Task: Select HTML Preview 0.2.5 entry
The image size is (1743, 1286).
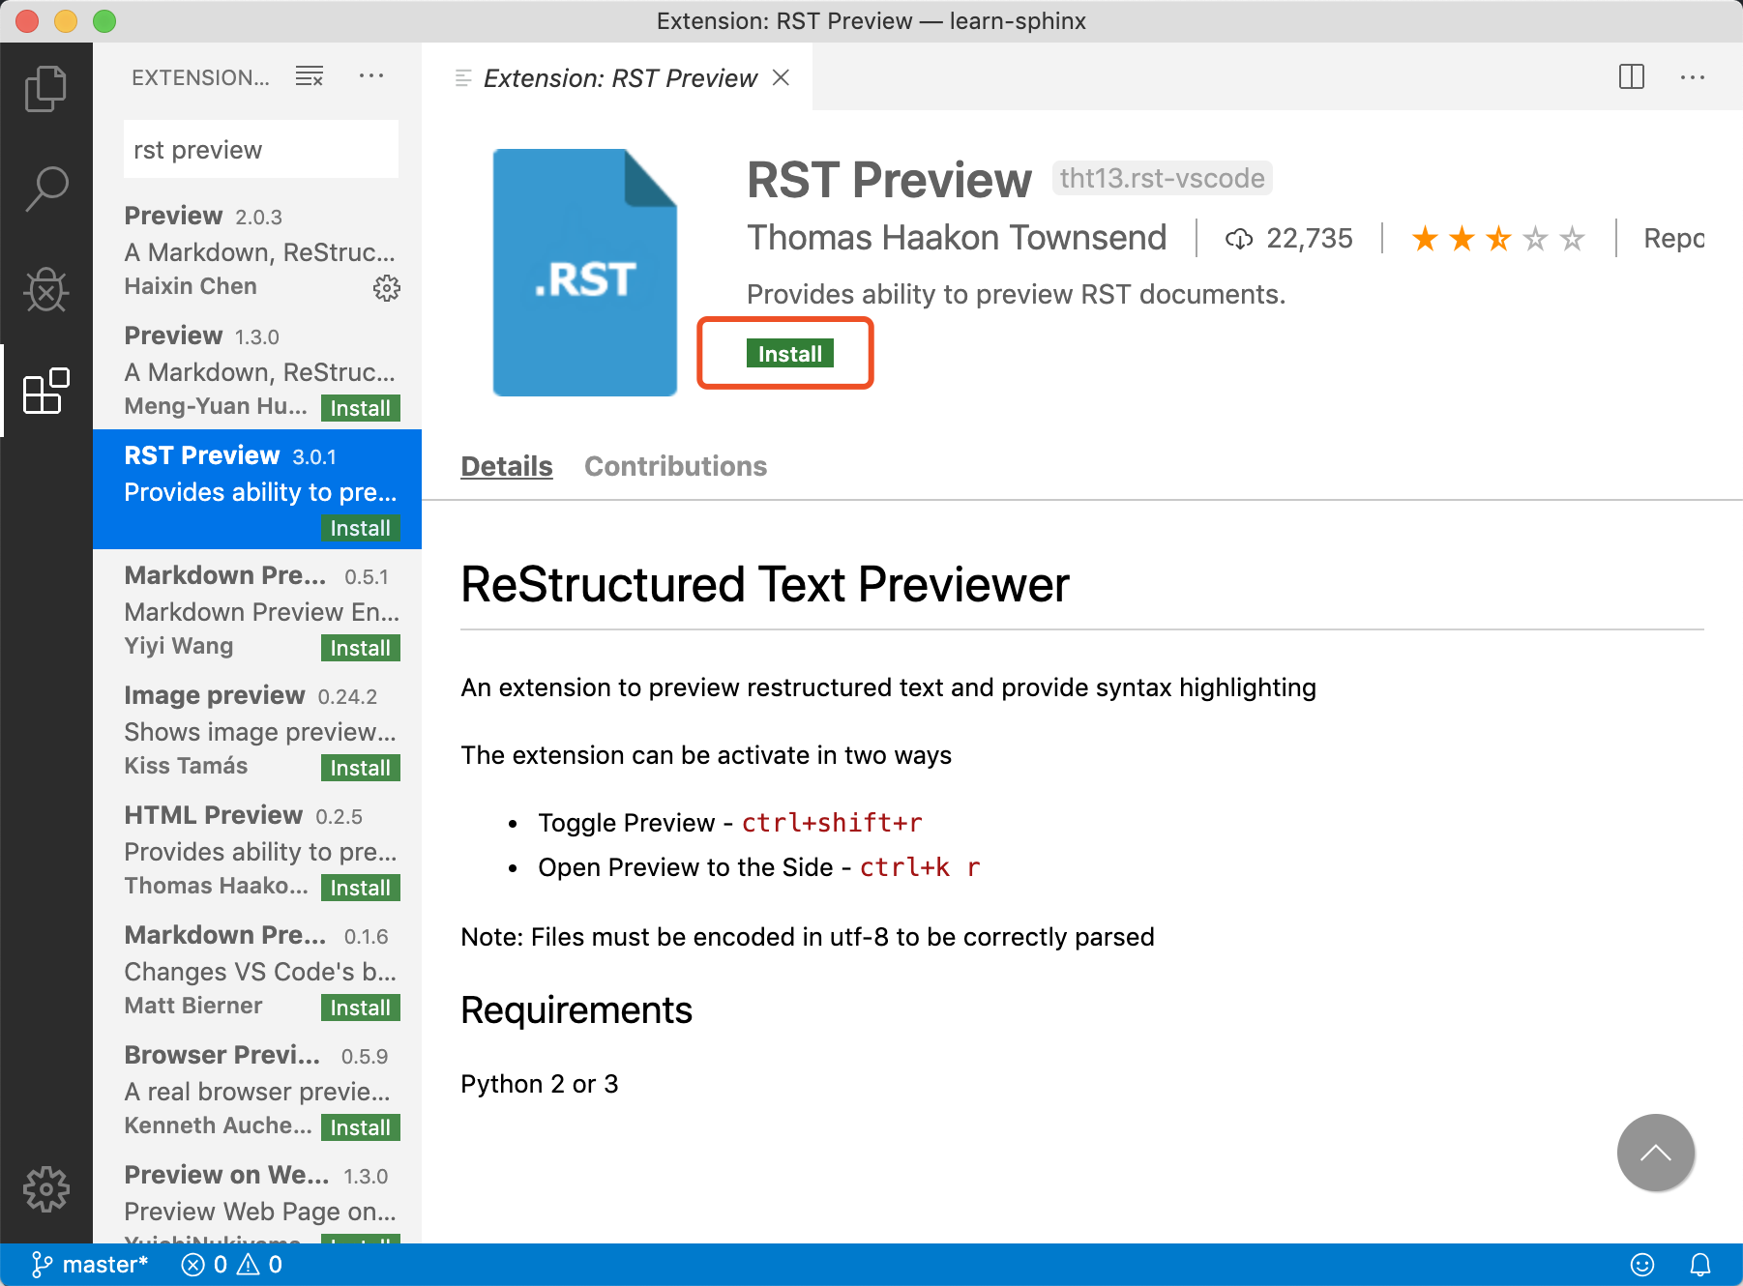Action: (257, 849)
